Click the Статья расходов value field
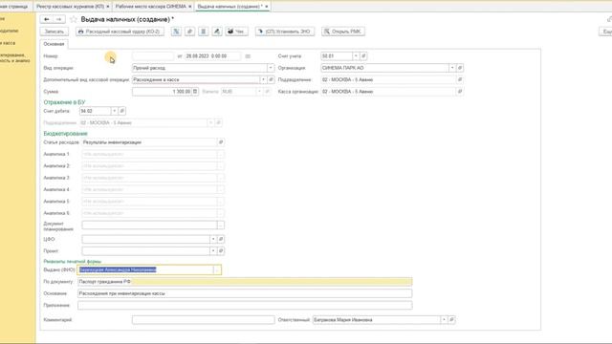 click(149, 142)
